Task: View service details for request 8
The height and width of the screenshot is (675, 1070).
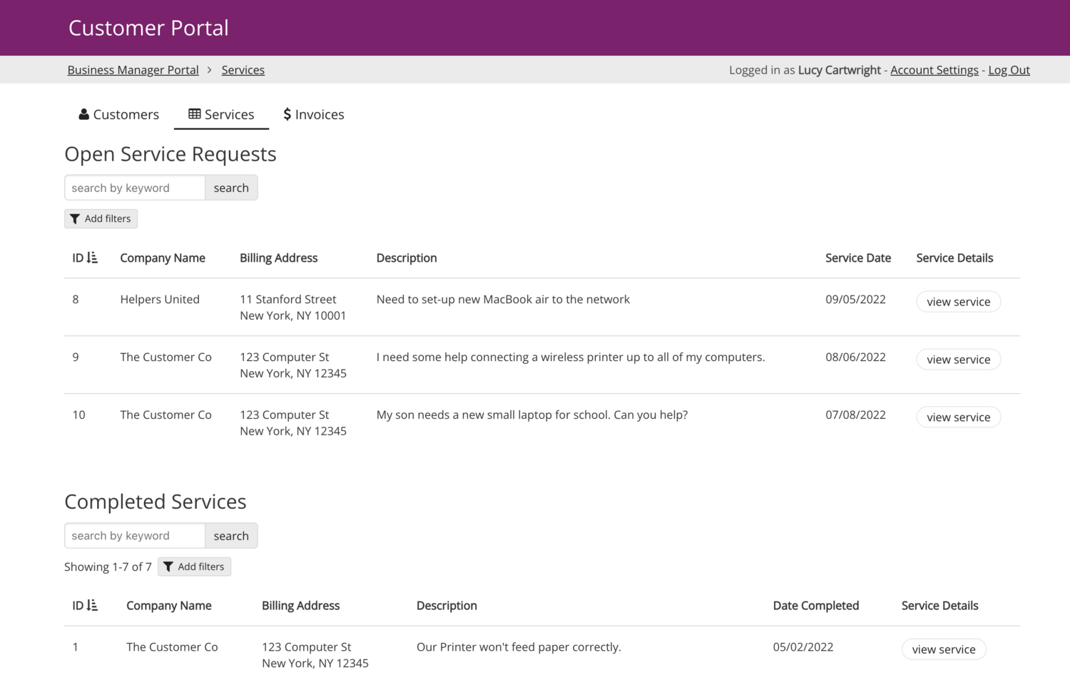Action: (x=958, y=301)
